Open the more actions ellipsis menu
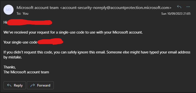Screen dimensions: 196x93 [x=188, y=7]
